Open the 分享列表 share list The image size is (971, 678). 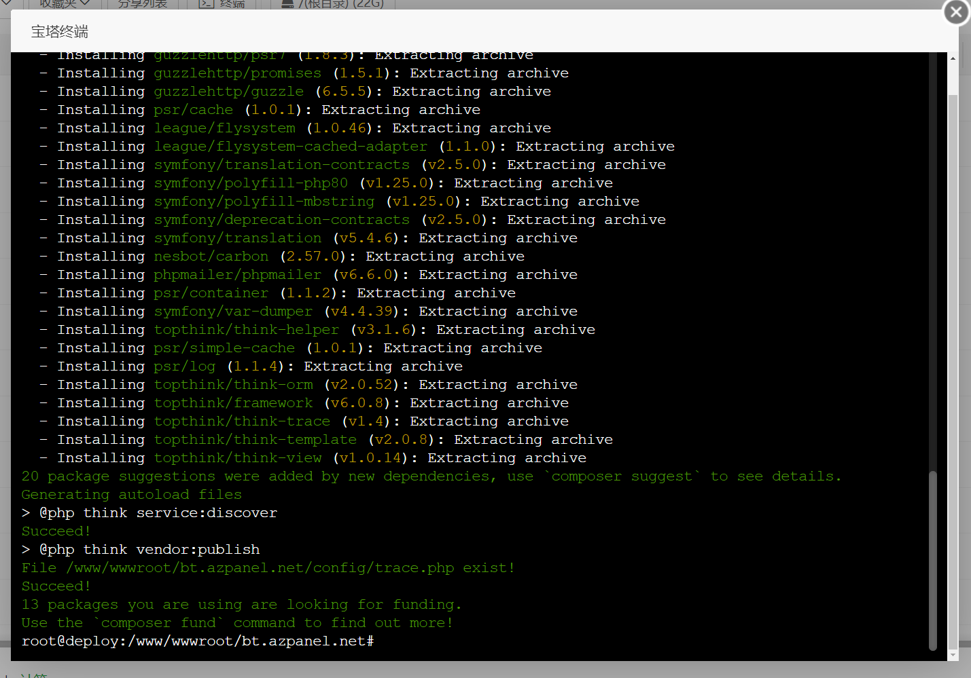pyautogui.click(x=143, y=4)
